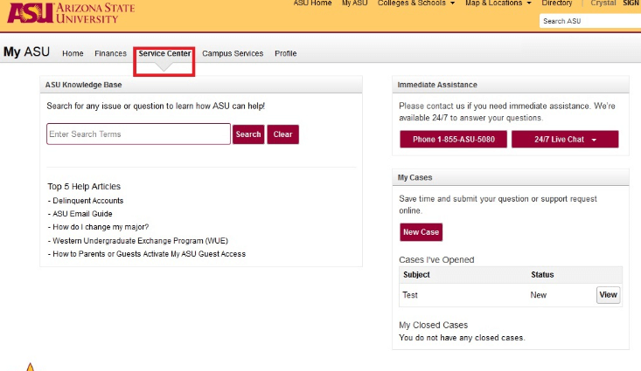This screenshot has width=641, height=371.
Task: Open the ASU Home link
Action: click(312, 3)
